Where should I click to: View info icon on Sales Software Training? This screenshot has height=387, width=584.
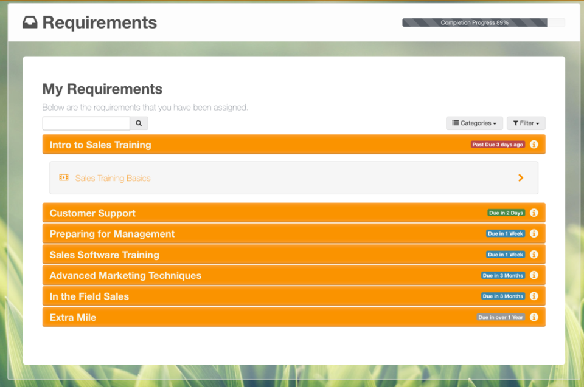pos(534,254)
